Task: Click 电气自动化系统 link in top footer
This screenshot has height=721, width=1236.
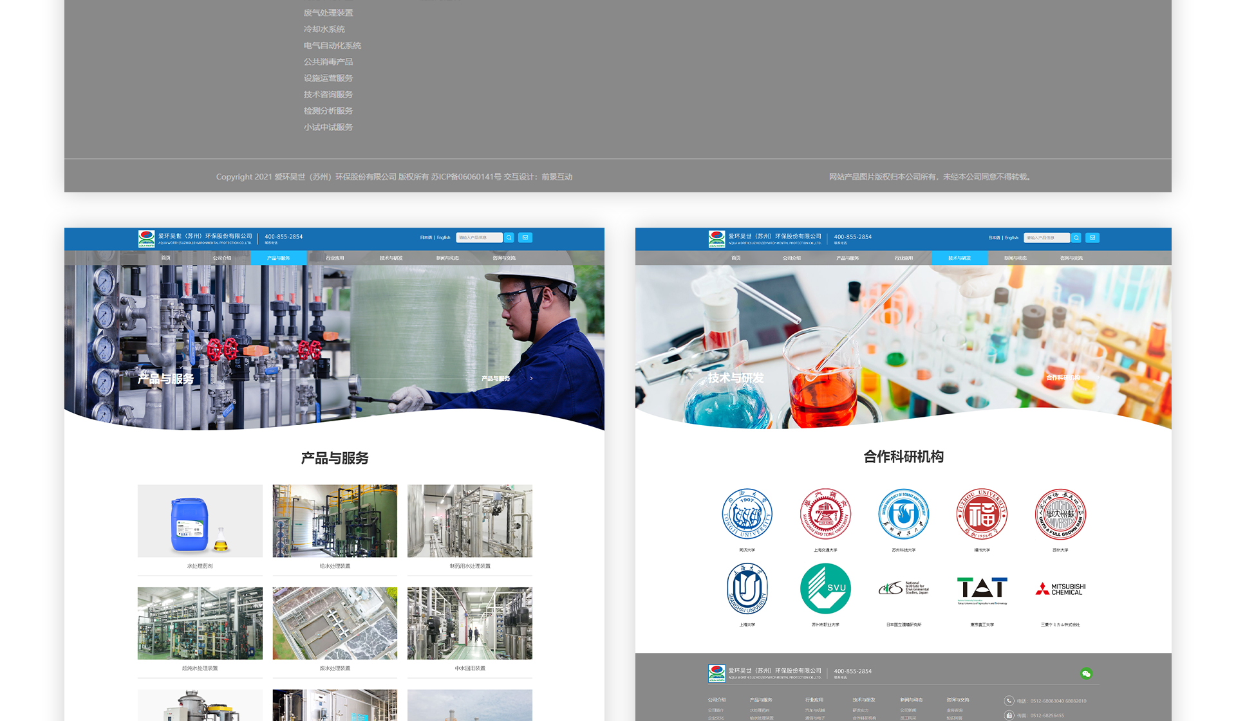Action: [332, 46]
